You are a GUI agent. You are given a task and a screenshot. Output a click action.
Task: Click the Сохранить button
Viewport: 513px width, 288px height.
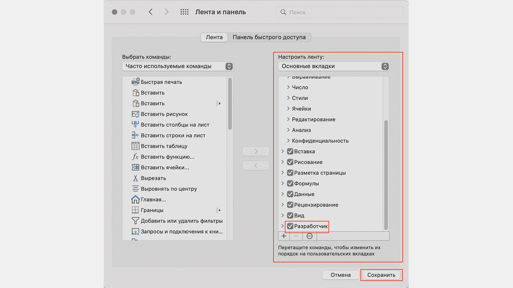click(x=381, y=275)
